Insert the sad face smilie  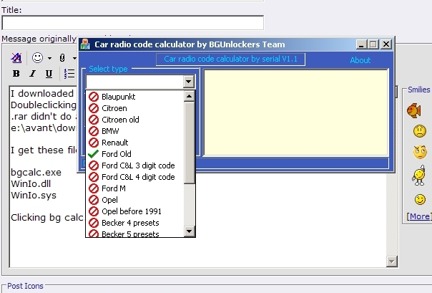coord(420,131)
